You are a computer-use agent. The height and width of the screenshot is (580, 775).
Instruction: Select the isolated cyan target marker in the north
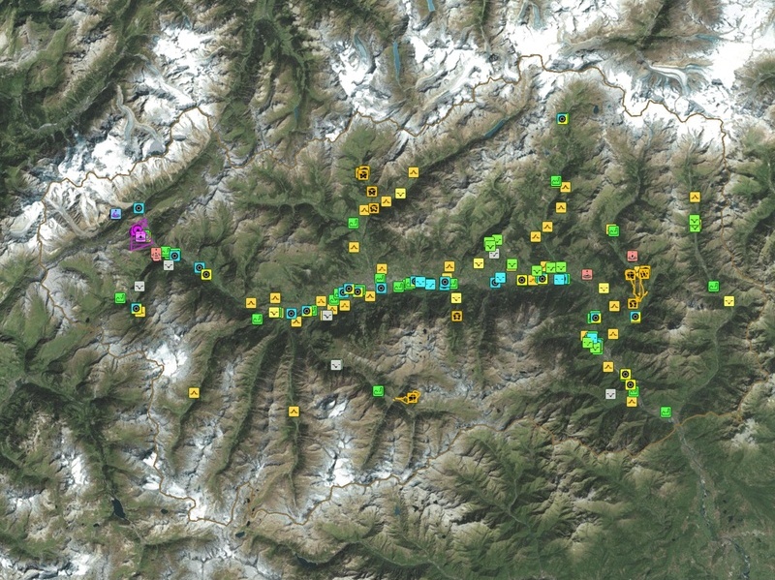(x=562, y=118)
